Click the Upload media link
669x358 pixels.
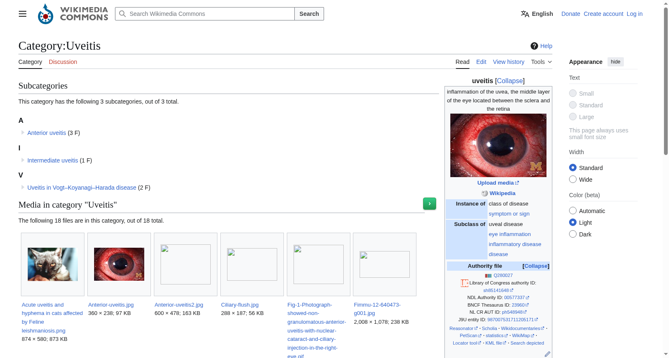coord(495,183)
